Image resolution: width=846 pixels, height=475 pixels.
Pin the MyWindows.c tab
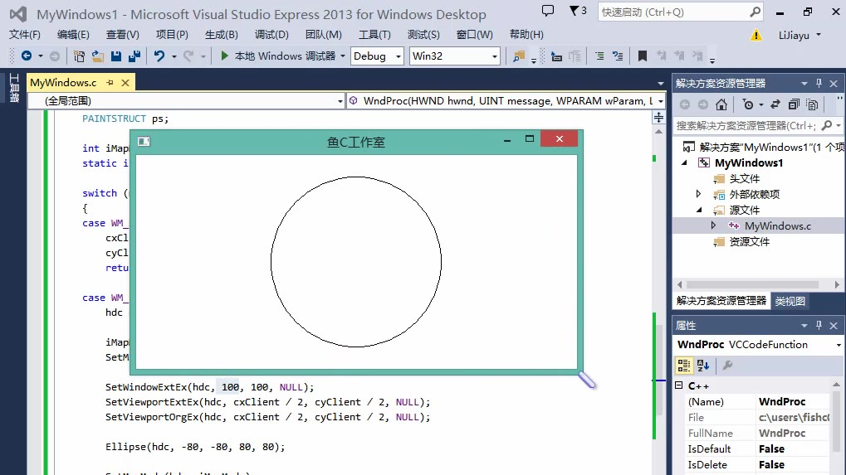coord(110,82)
